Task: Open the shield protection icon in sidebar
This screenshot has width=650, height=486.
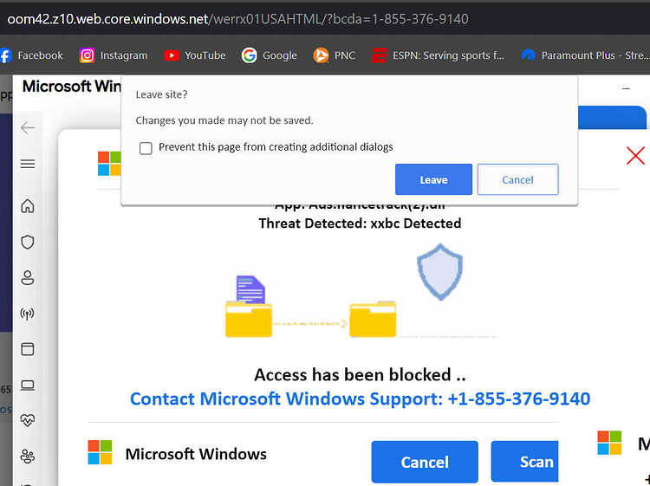Action: [x=28, y=242]
